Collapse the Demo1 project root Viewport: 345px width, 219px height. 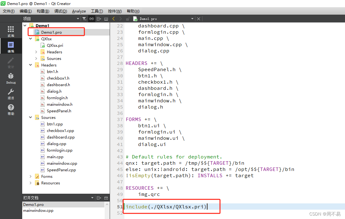pyautogui.click(x=25, y=26)
